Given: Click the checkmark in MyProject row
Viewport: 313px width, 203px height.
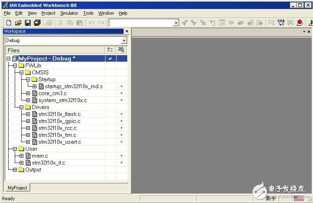Looking at the screenshot, I should (x=110, y=58).
